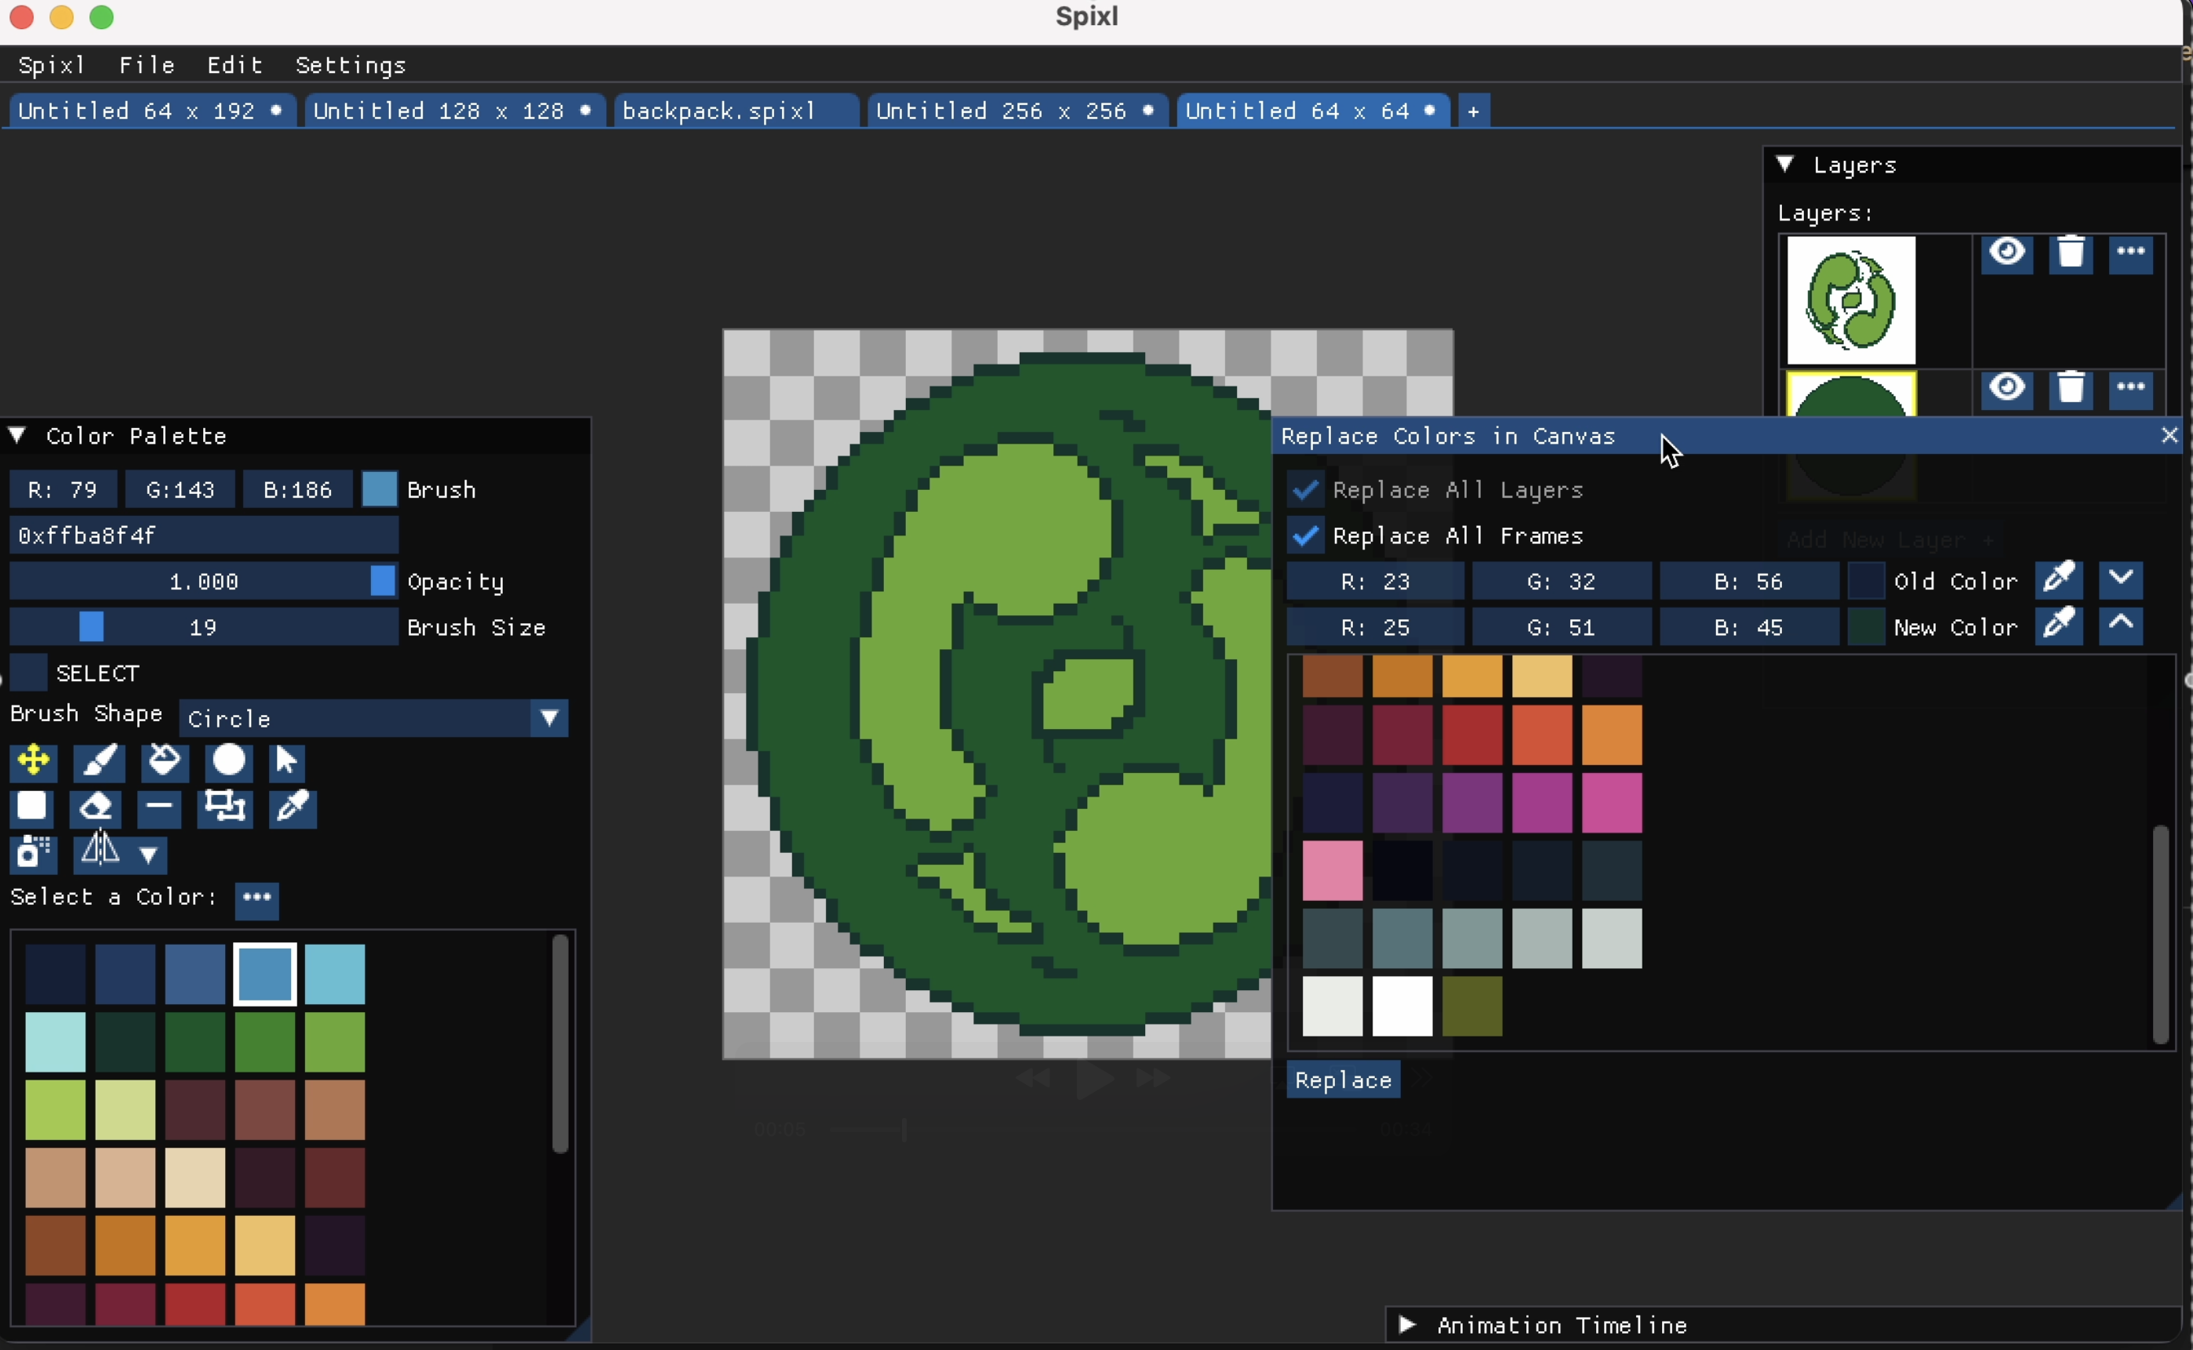Hide the second layer using its eye icon
Image resolution: width=2193 pixels, height=1350 pixels.
(x=2007, y=390)
